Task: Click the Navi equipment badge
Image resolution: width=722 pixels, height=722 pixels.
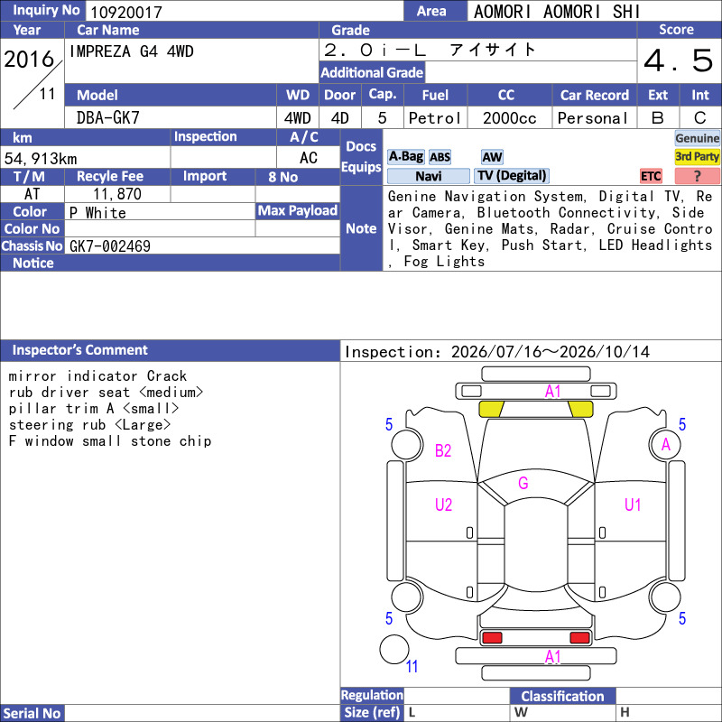Action: click(428, 176)
